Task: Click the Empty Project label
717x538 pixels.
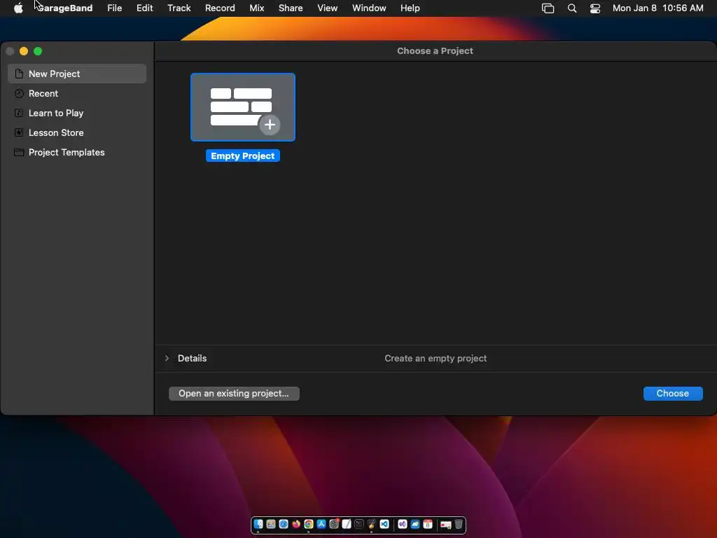Action: click(x=243, y=156)
